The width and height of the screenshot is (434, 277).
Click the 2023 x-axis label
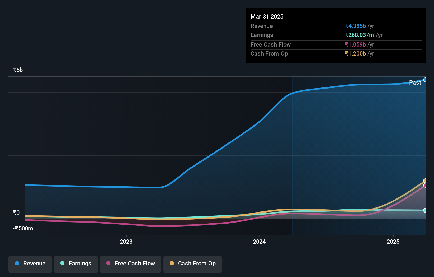[x=126, y=242]
